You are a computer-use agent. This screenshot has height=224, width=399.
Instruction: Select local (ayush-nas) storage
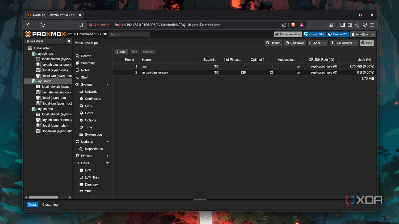55,70
